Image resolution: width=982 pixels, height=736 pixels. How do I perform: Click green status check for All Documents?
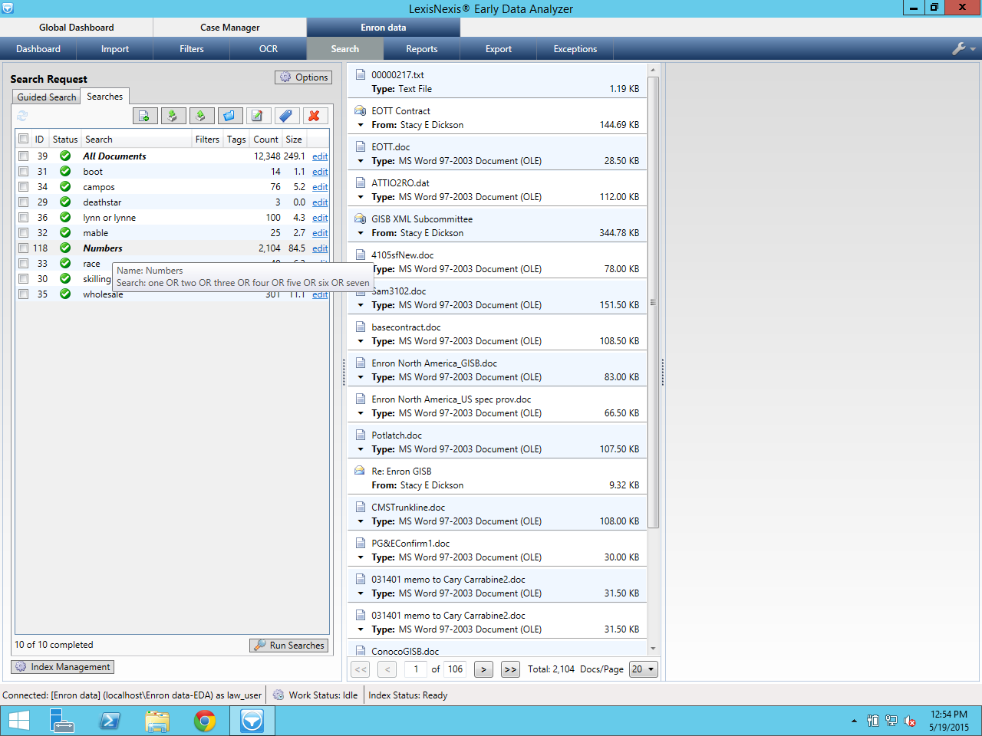pos(65,156)
